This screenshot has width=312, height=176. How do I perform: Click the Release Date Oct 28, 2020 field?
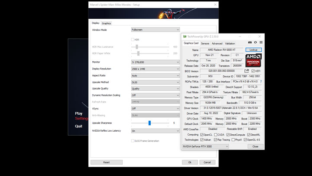point(208,66)
